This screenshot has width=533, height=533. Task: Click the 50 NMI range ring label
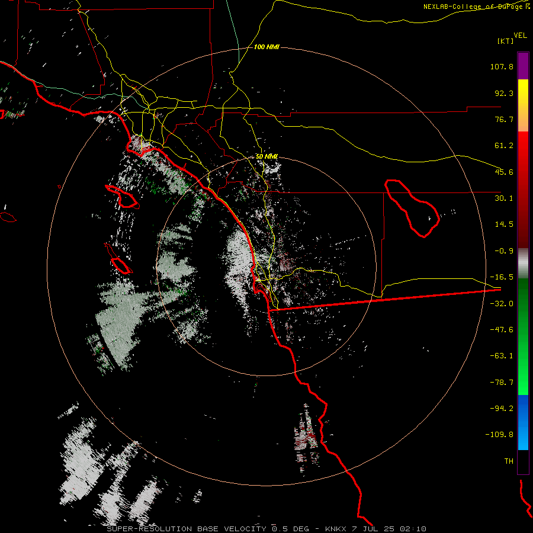pos(267,156)
